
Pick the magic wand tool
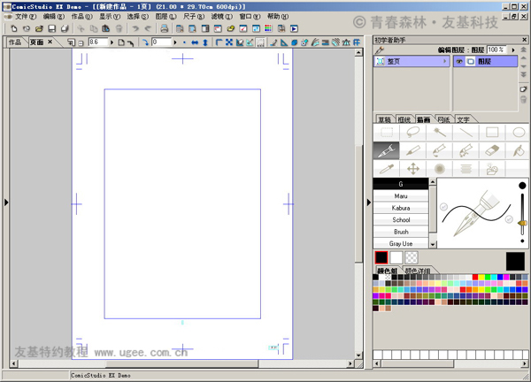pyautogui.click(x=439, y=133)
